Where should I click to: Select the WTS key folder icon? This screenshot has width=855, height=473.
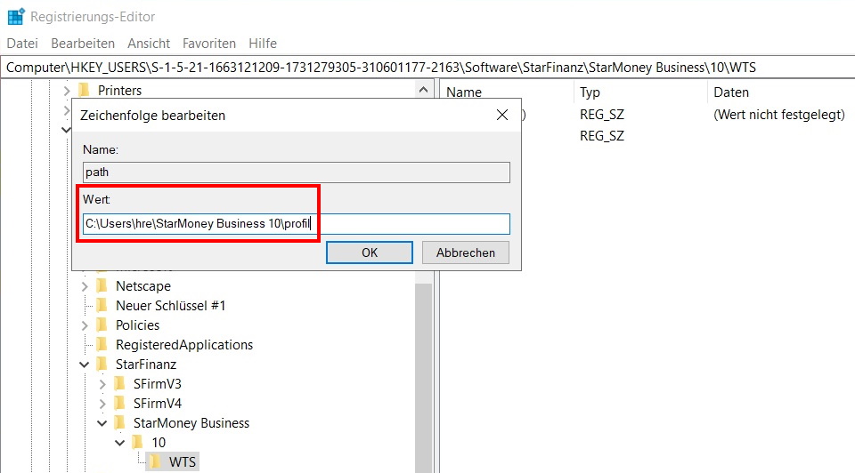click(x=156, y=462)
